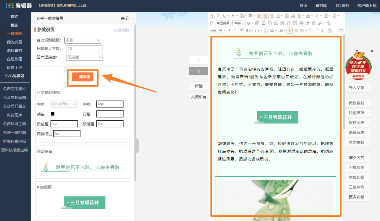Open HTML source view

(213, 31)
